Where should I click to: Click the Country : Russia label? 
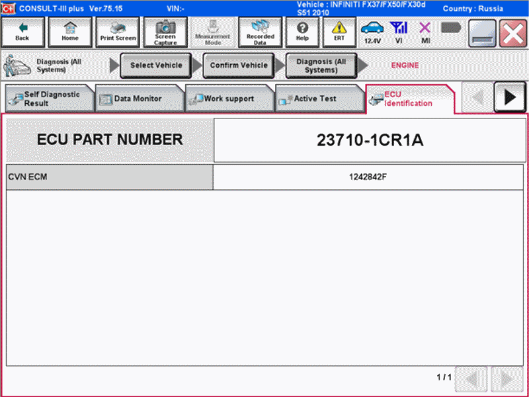(473, 9)
